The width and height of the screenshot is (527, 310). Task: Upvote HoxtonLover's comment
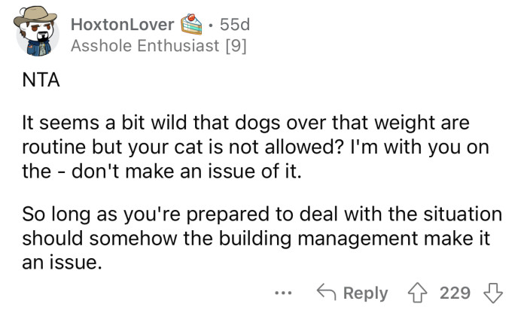(x=417, y=293)
